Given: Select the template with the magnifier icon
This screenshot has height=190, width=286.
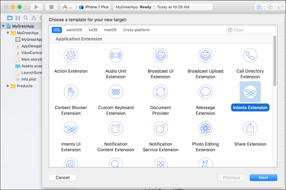Looking at the screenshot, I should [116, 163].
